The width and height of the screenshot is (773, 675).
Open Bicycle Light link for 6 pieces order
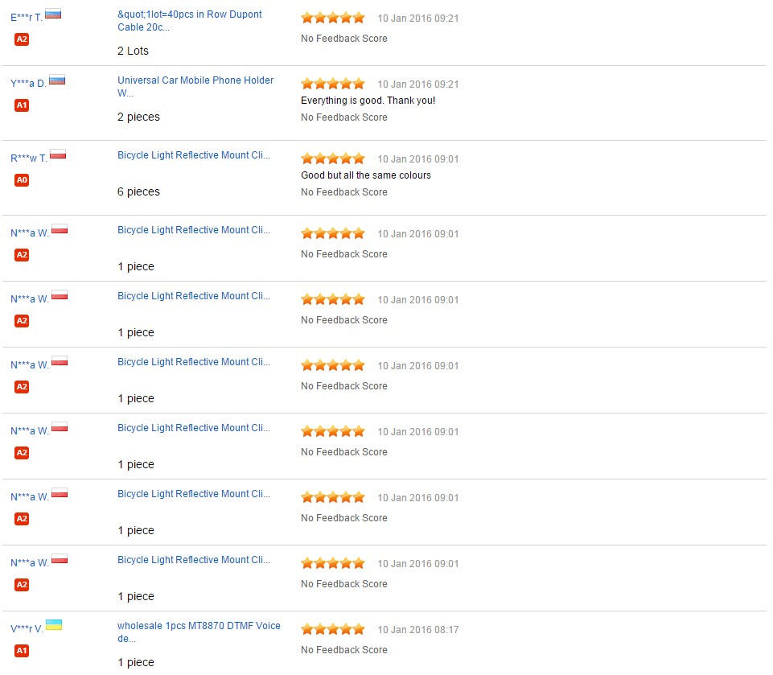pos(194,155)
